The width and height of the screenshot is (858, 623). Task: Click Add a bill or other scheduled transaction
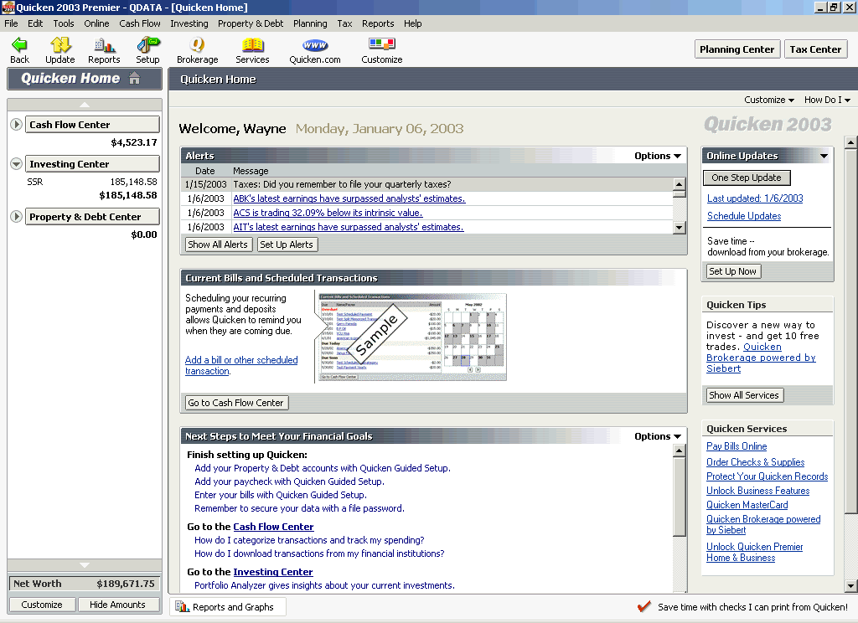(x=241, y=365)
